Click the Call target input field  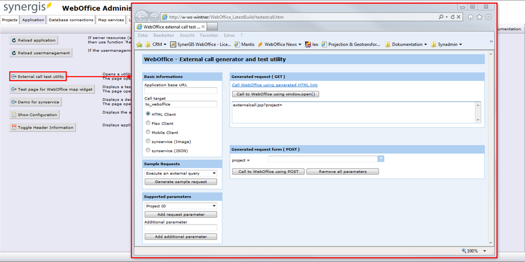pyautogui.click(x=181, y=104)
